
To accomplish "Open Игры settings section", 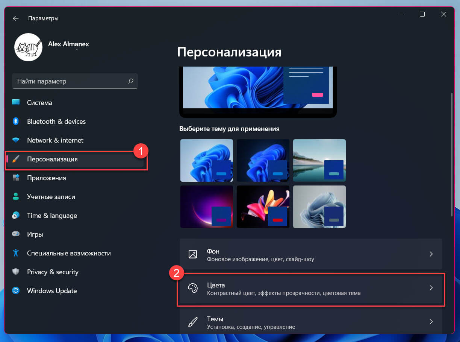I will click(76, 234).
